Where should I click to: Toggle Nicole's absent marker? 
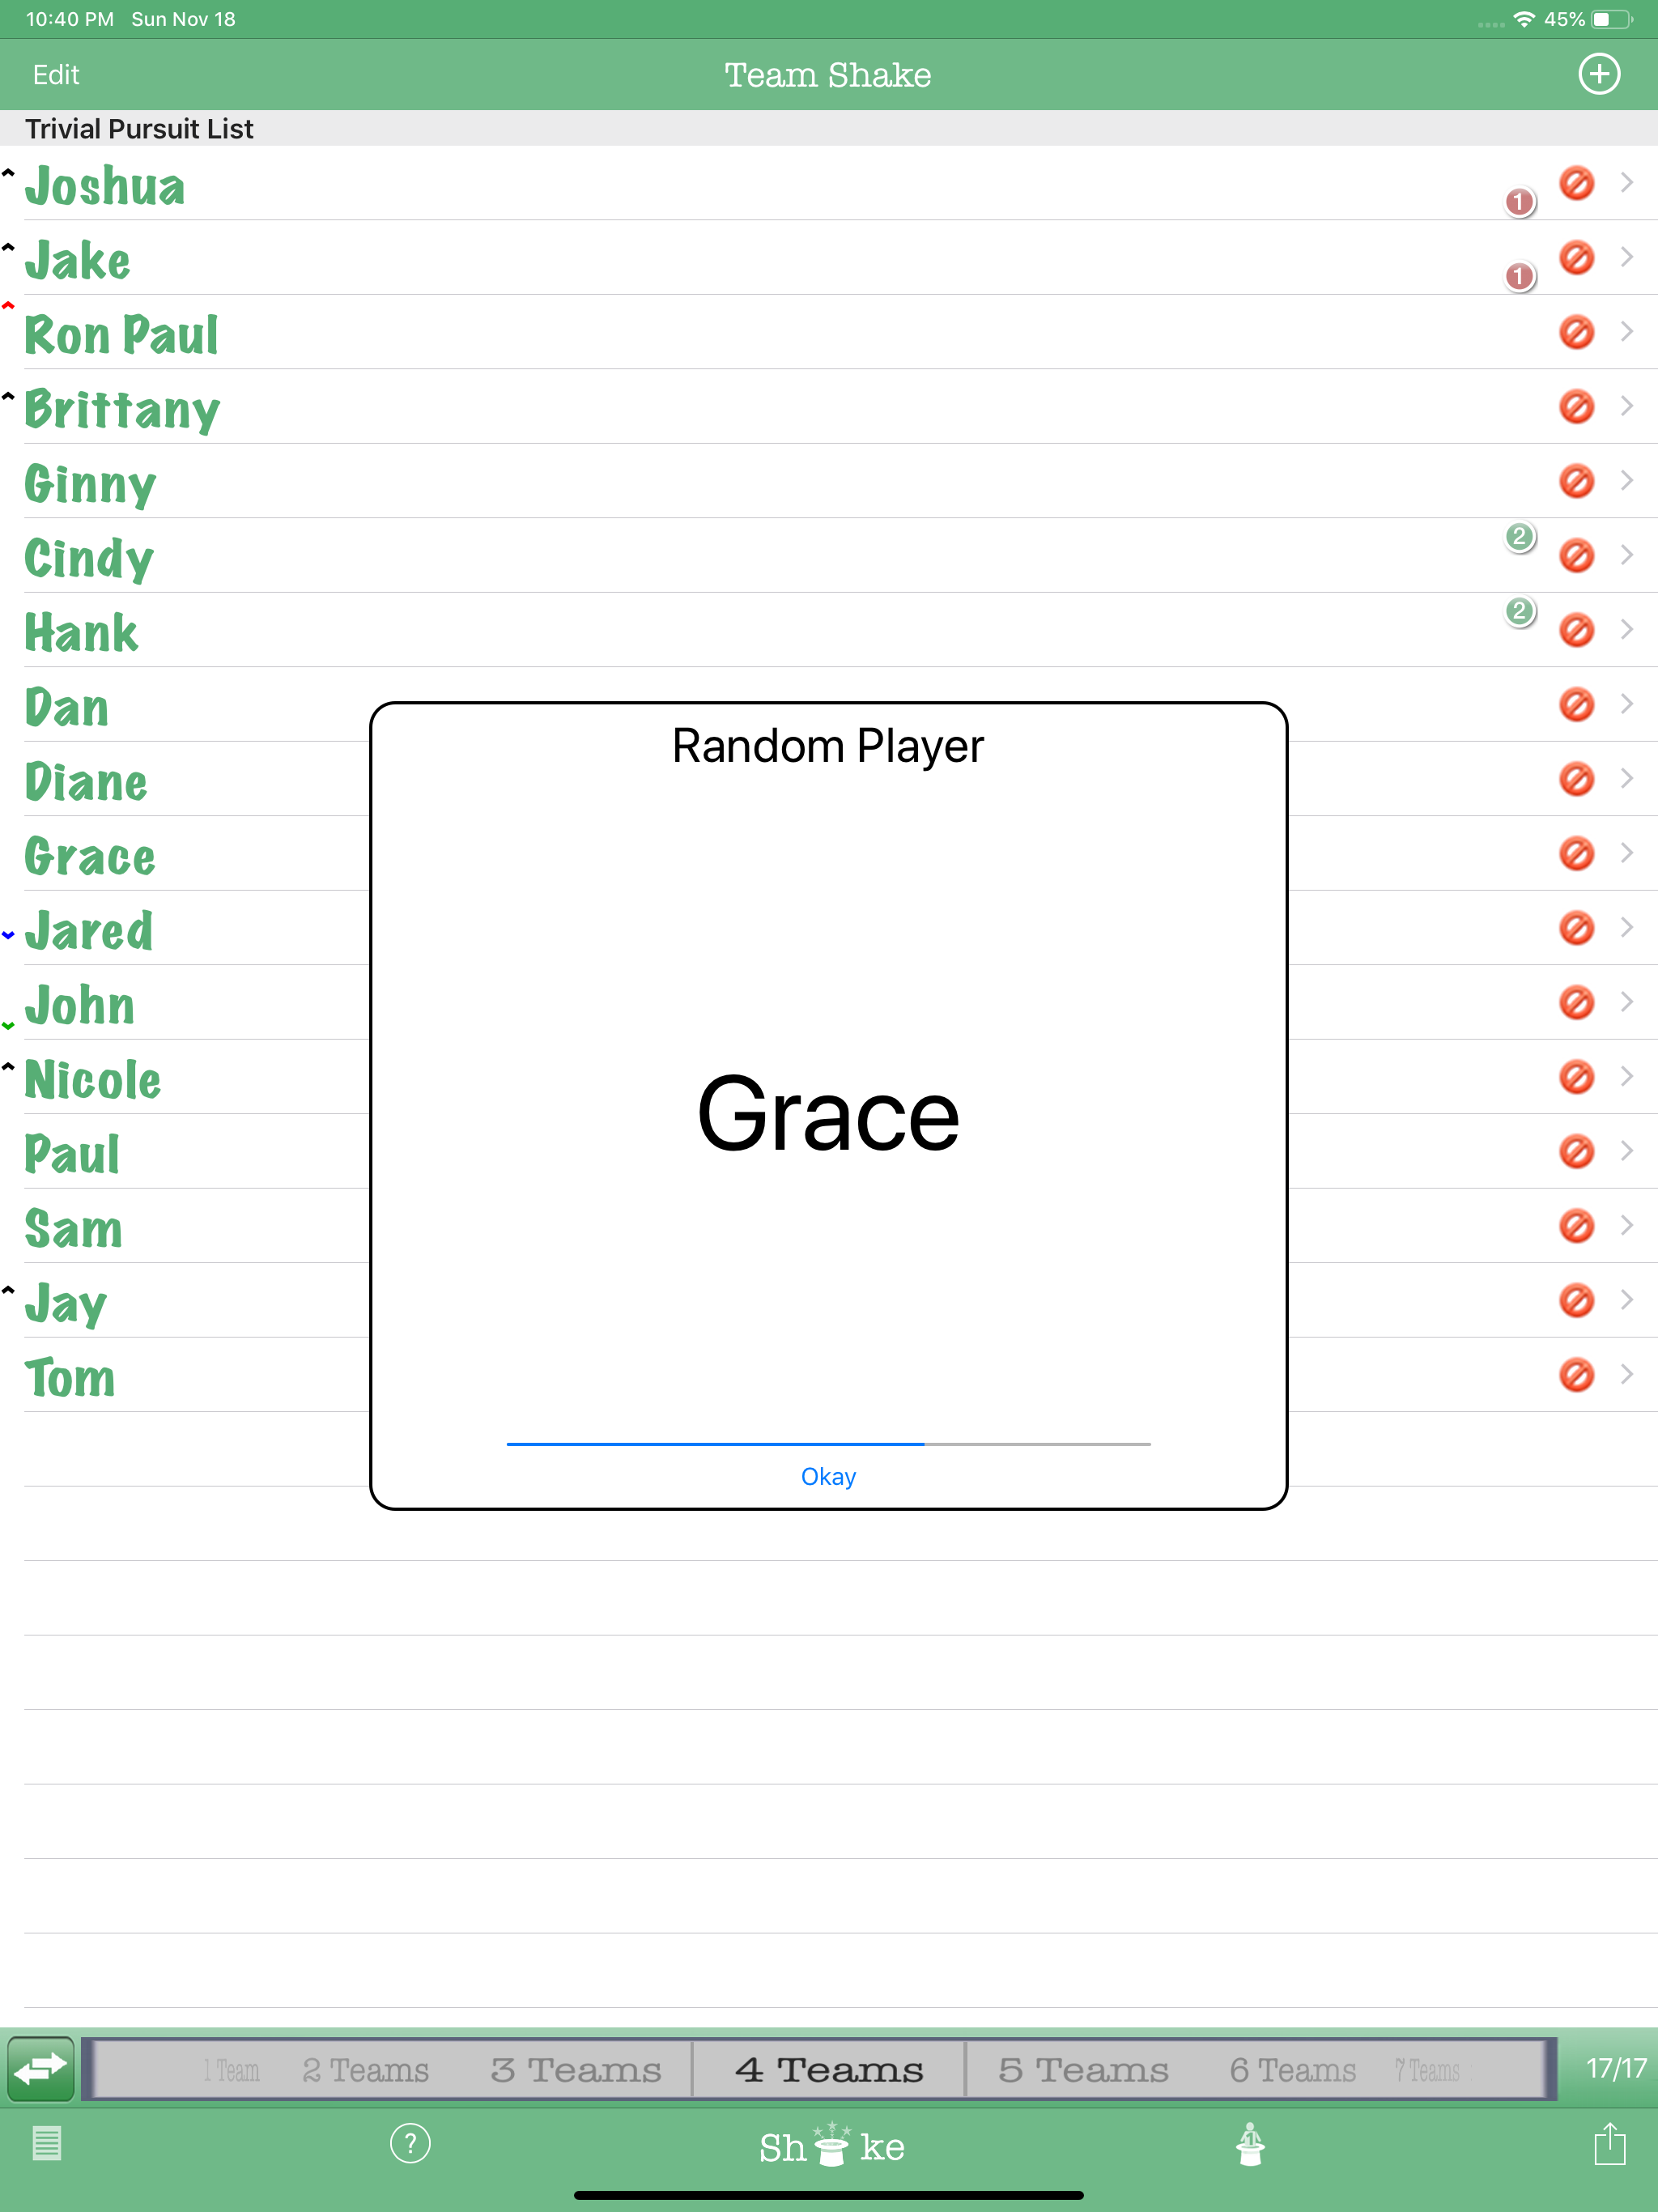(x=1576, y=1077)
